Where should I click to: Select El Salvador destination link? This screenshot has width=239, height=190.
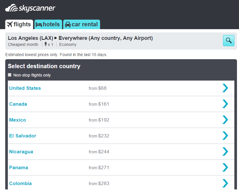click(23, 136)
